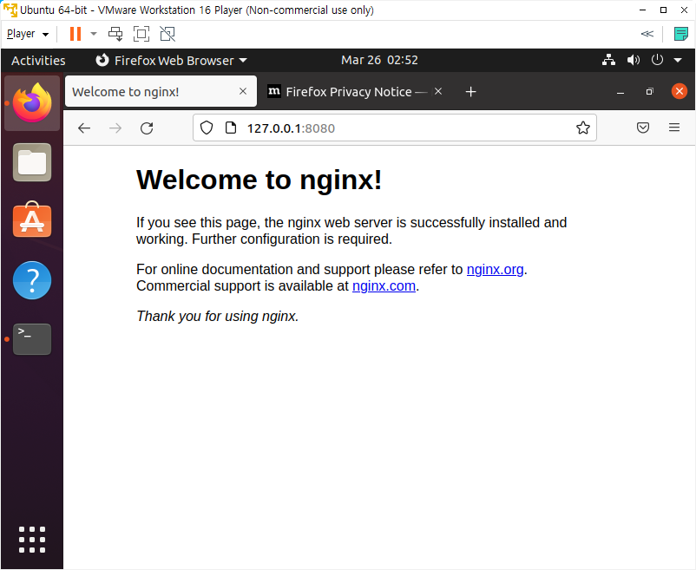Bookmark this page with the star
Screen dimensions: 696x570
[583, 128]
